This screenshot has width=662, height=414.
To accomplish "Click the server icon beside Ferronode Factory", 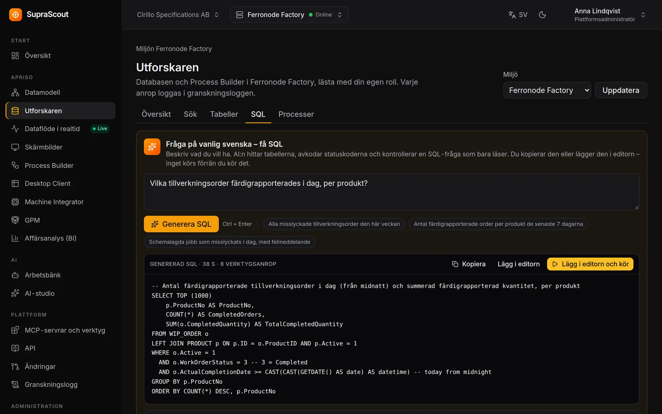I will (239, 15).
